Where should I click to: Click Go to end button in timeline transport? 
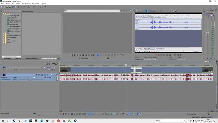click(x=80, y=114)
